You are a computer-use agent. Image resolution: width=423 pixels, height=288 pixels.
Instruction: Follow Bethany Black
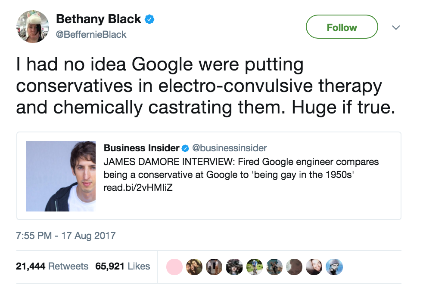pos(342,28)
